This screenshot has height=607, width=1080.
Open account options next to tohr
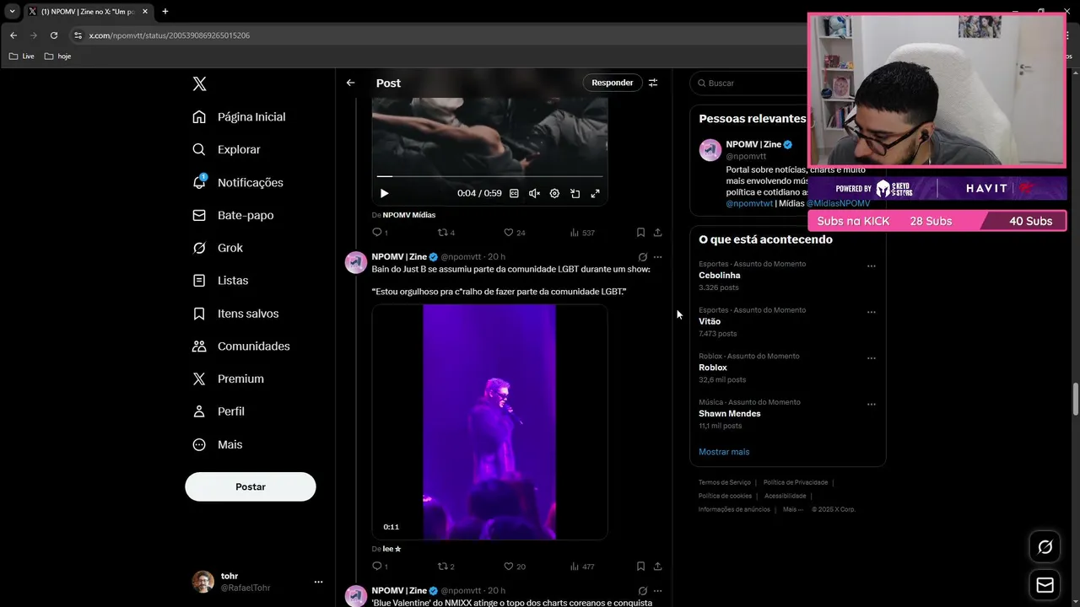click(x=318, y=582)
